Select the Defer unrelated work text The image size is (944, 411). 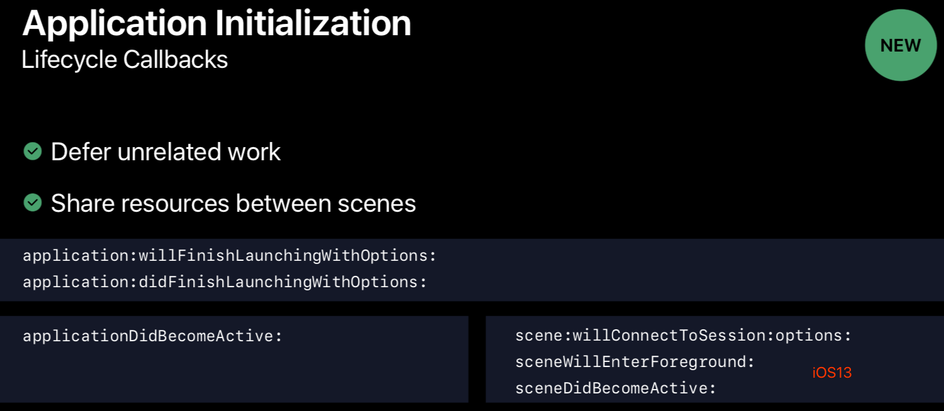165,152
